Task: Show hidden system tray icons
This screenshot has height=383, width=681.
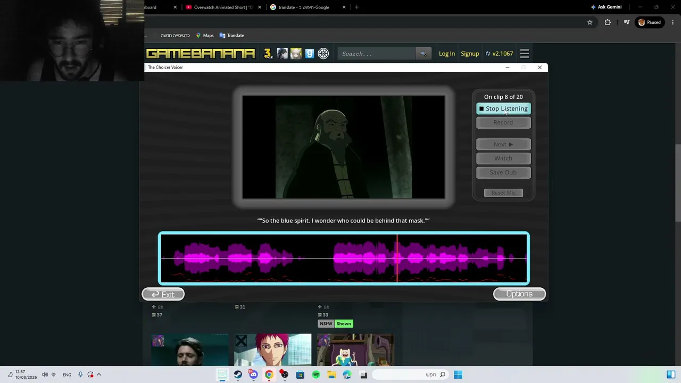Action: click(x=98, y=374)
